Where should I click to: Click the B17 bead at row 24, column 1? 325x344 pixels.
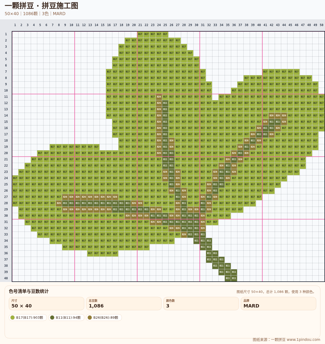[15, 178]
